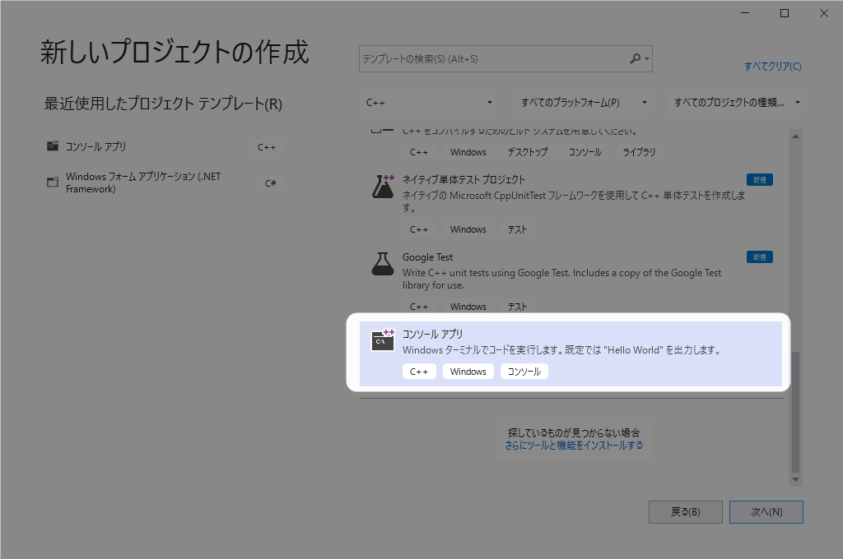Image resolution: width=843 pixels, height=559 pixels.
Task: Click the C++ tag on the highlighted Console App
Action: click(x=419, y=372)
